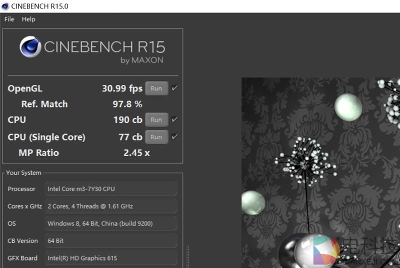Open the File menu
The height and width of the screenshot is (268, 400).
point(9,19)
